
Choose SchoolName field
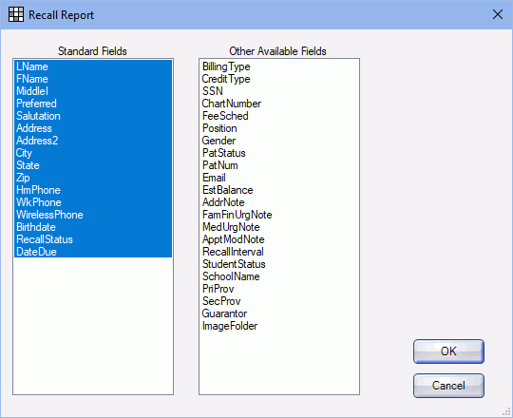pos(279,276)
